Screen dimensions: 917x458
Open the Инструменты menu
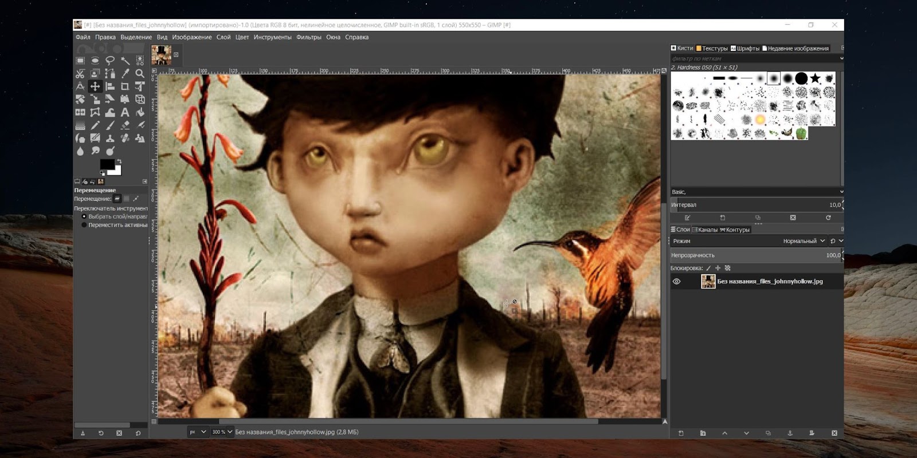pos(273,37)
